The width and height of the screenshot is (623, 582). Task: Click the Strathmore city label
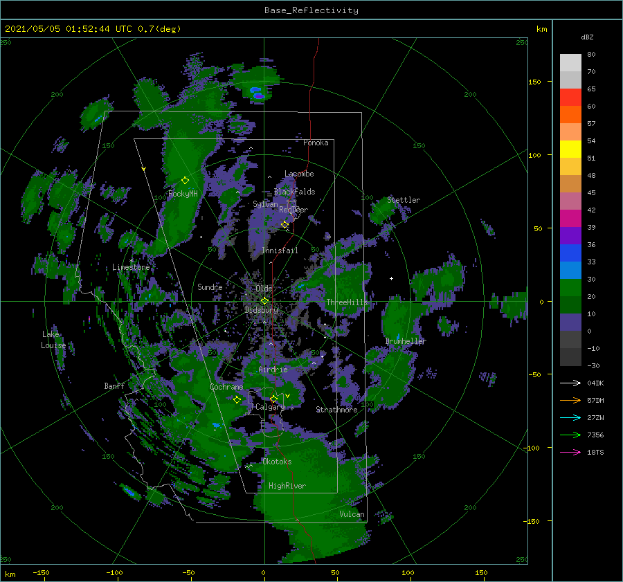tap(336, 410)
